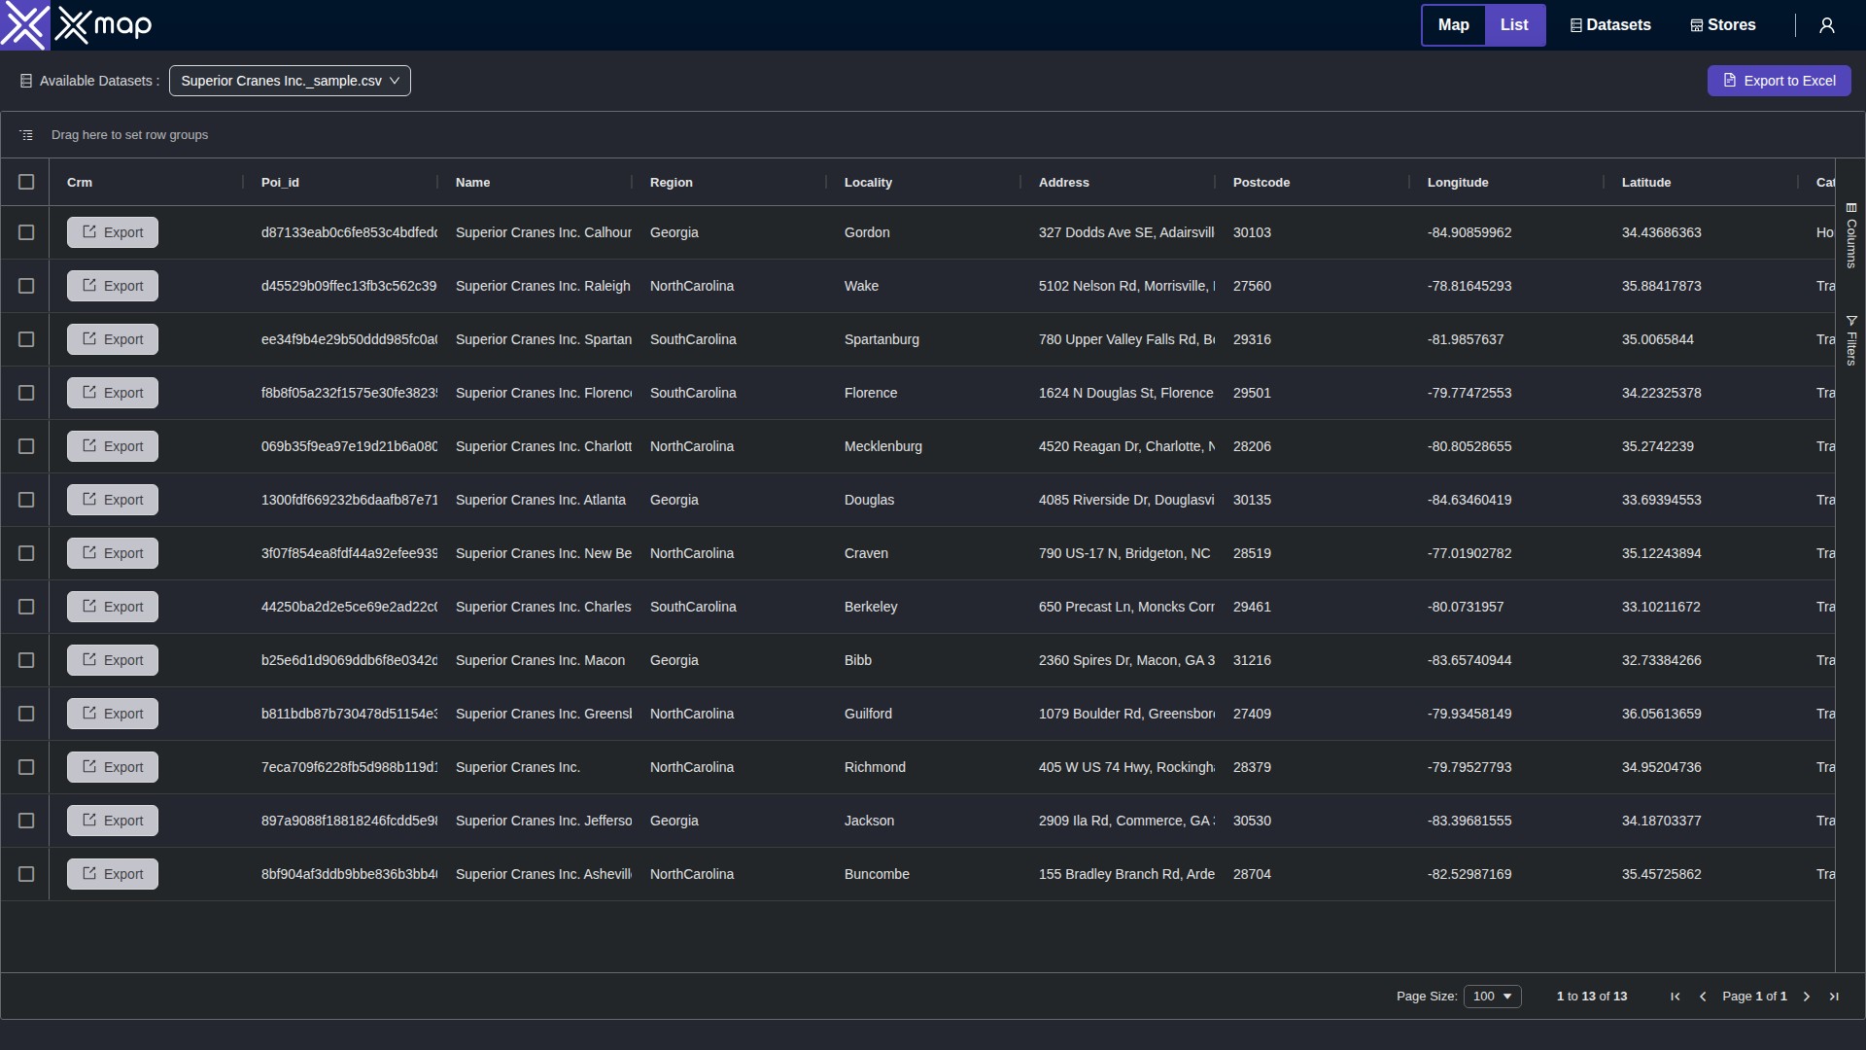Open the Datasets menu
This screenshot has height=1050, width=1866.
[x=1610, y=25]
